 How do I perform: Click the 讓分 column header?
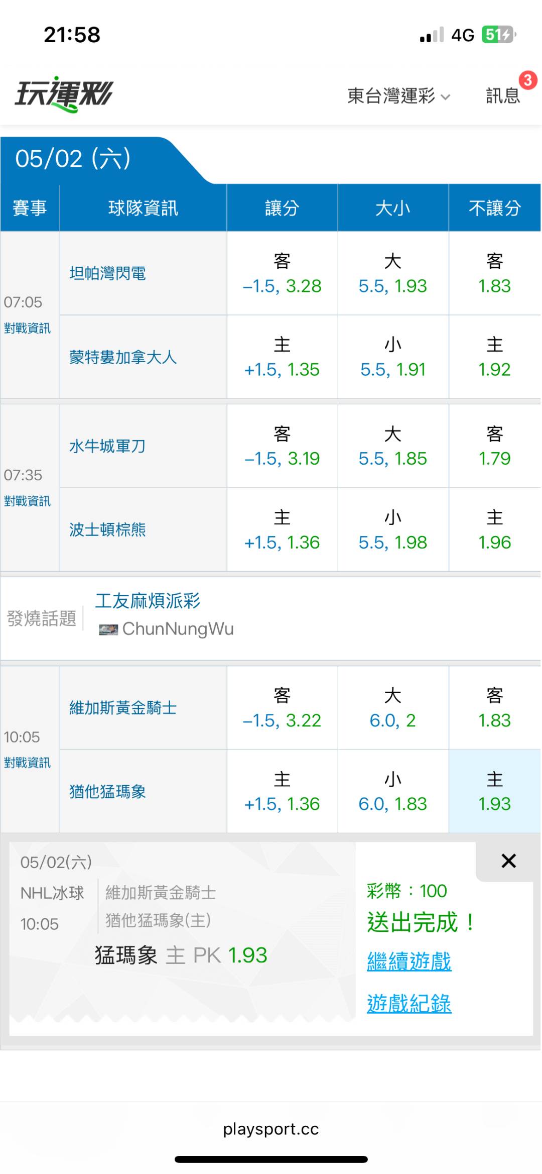(x=282, y=208)
